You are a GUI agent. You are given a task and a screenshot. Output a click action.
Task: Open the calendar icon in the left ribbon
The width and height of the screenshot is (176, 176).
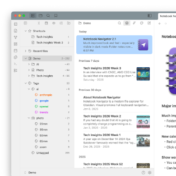click(16, 51)
